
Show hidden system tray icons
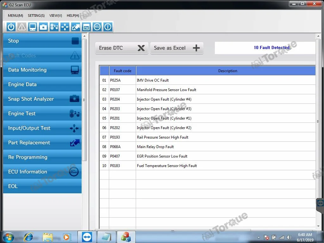[259, 237]
